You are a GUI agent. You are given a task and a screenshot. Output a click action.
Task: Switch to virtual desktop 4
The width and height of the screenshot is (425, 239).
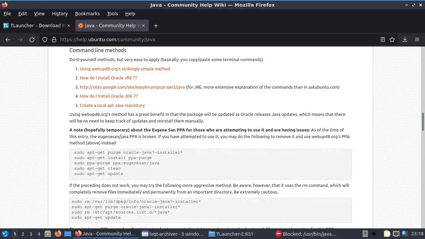(x=39, y=234)
